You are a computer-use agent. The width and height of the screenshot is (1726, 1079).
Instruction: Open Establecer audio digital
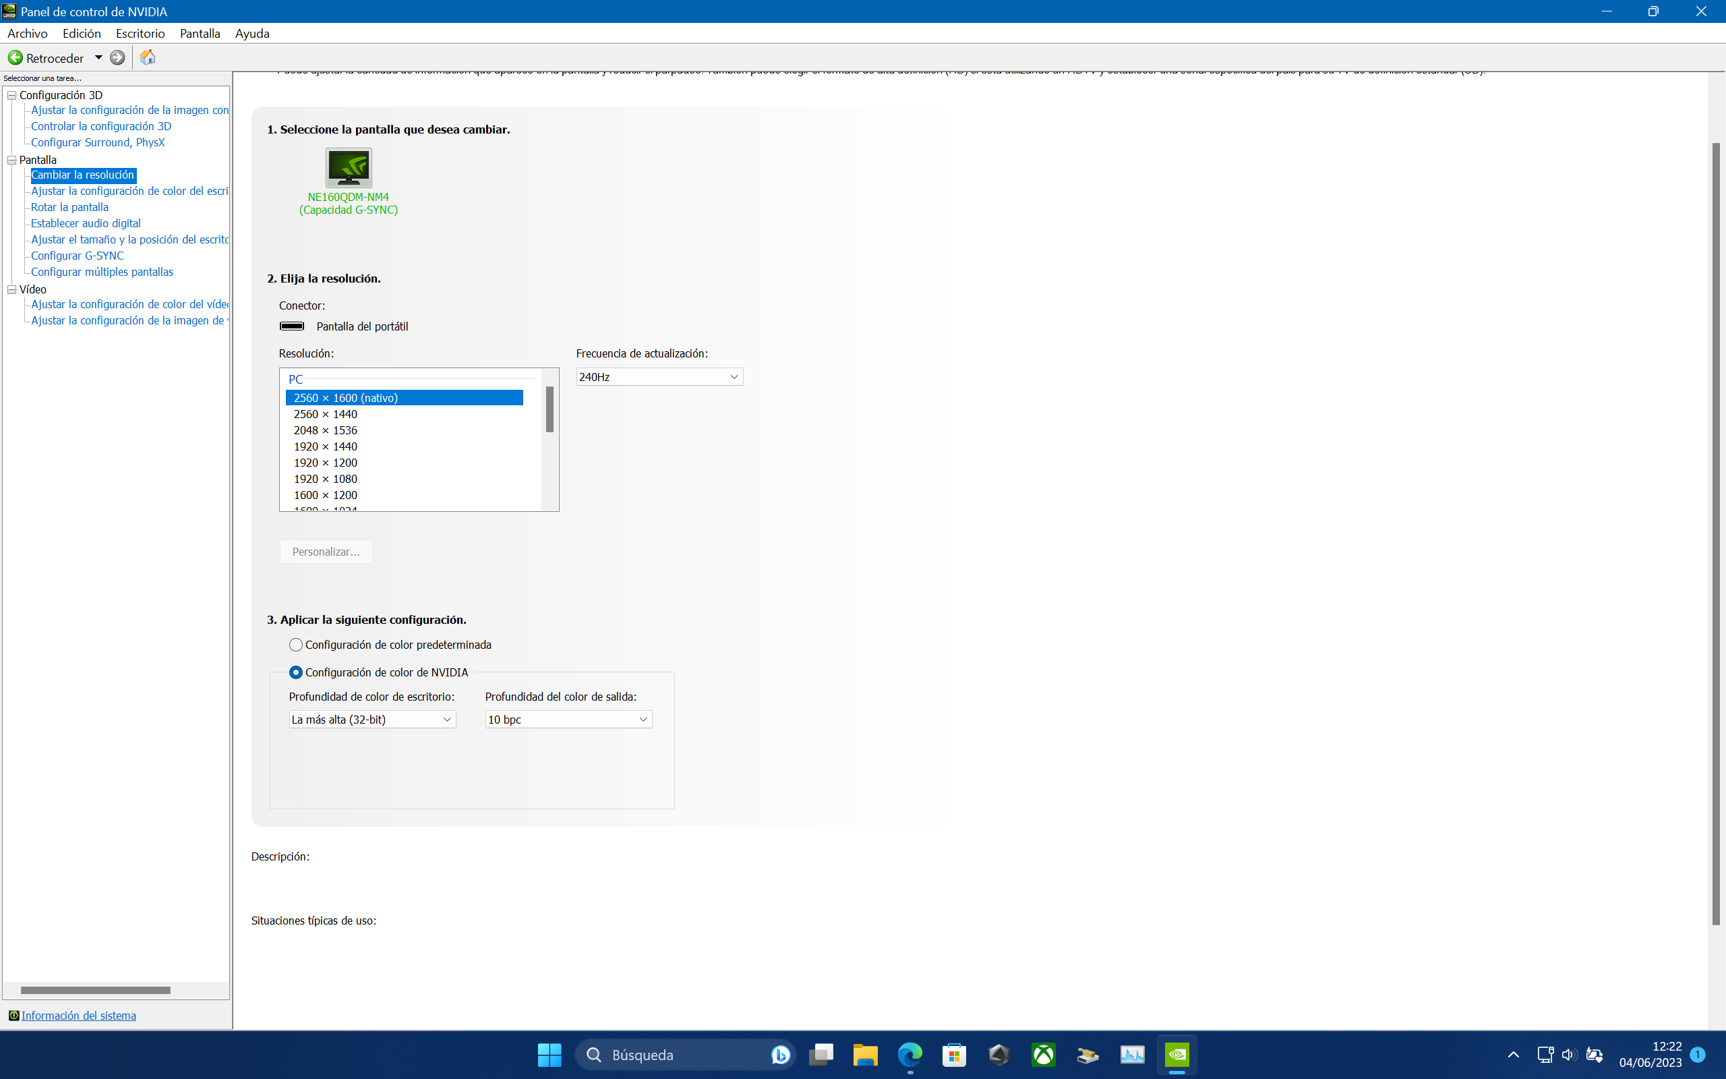click(86, 223)
